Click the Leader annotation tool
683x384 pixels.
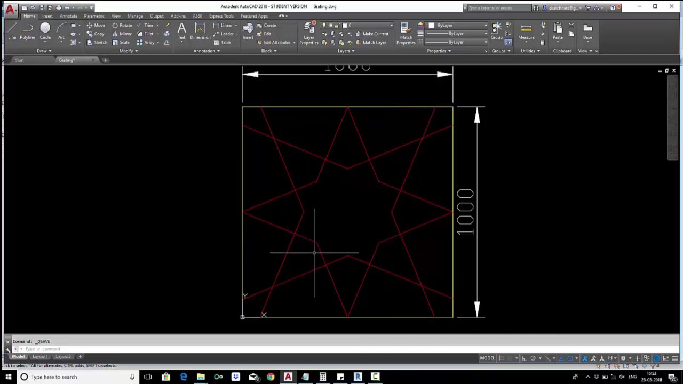(224, 34)
